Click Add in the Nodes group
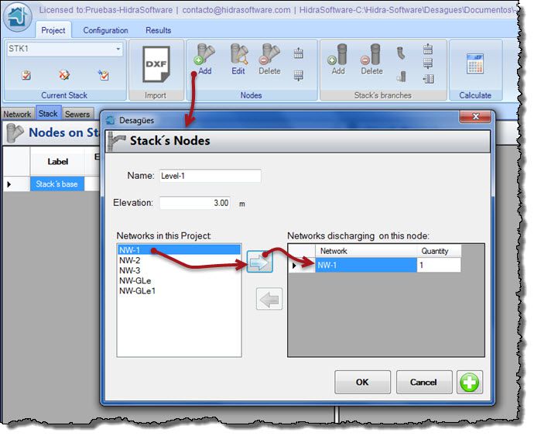The height and width of the screenshot is (436, 534). click(x=204, y=60)
